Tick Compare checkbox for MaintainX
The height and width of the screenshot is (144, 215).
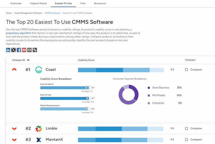click(186, 140)
